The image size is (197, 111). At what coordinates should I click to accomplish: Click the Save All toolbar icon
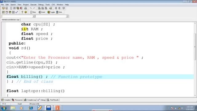18,8
